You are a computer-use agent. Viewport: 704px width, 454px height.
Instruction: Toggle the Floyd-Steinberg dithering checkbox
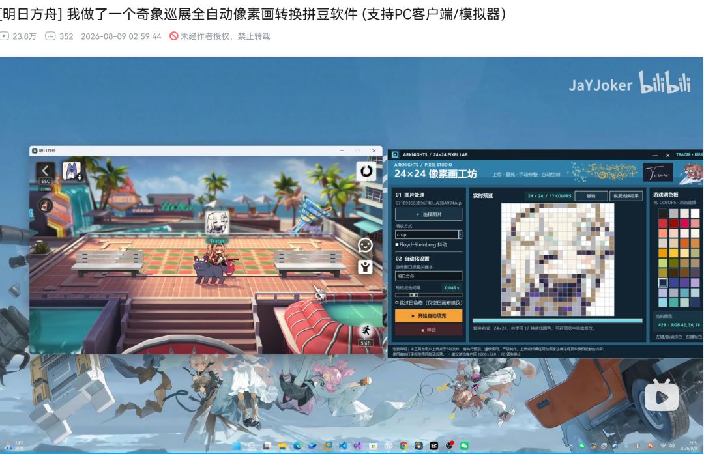point(397,244)
